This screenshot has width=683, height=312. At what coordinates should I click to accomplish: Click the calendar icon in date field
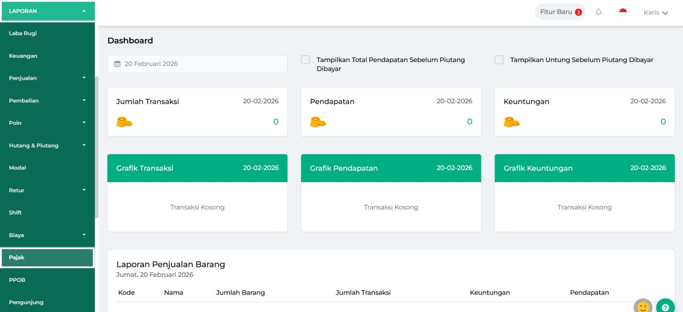[117, 64]
